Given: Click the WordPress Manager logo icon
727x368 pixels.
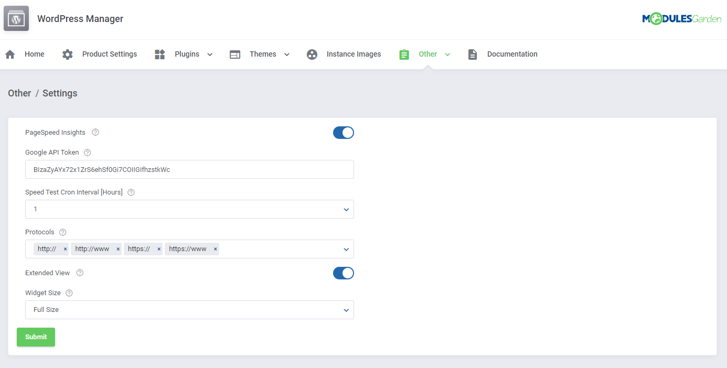Looking at the screenshot, I should tap(16, 18).
